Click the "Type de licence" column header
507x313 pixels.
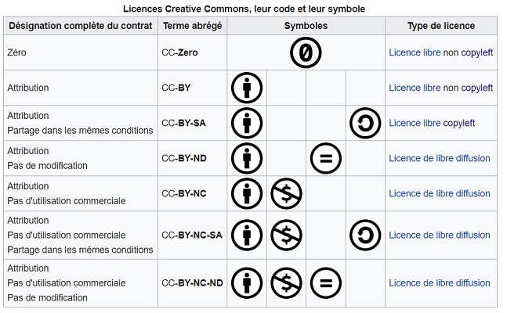(x=440, y=26)
